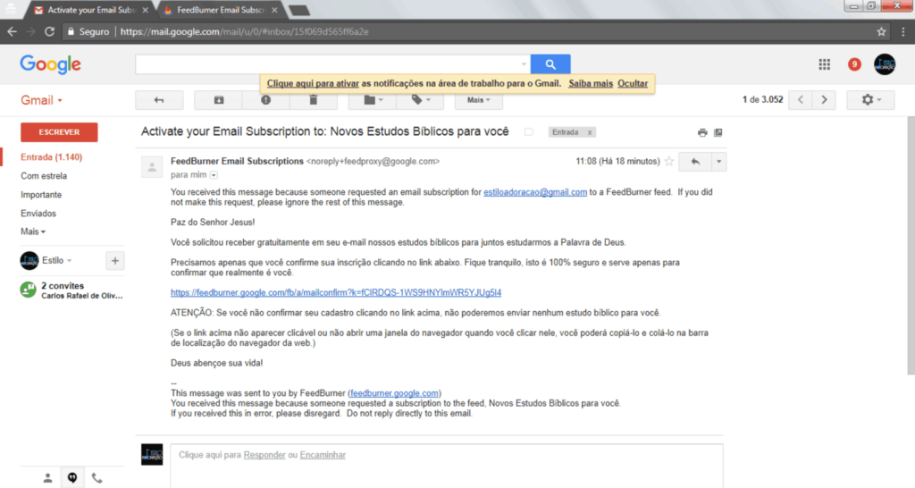Viewport: 915px width, 488px height.
Task: Click the page vertical scrollbar
Action: 911,245
